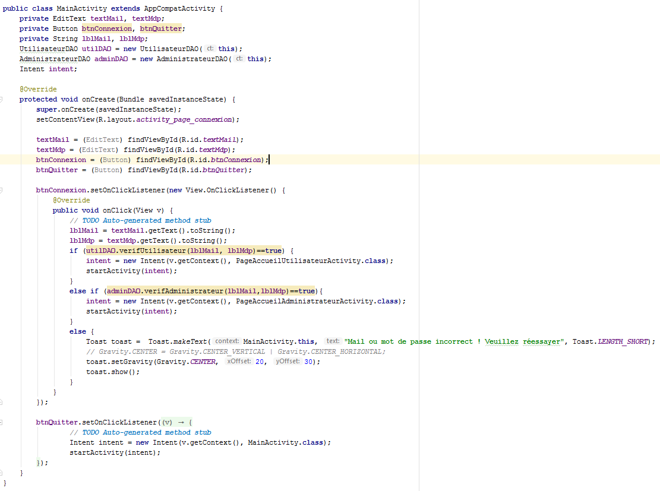Image resolution: width=660 pixels, height=491 pixels.
Task: Collapse the onCreate method fold marker
Action: pyautogui.click(x=2, y=99)
